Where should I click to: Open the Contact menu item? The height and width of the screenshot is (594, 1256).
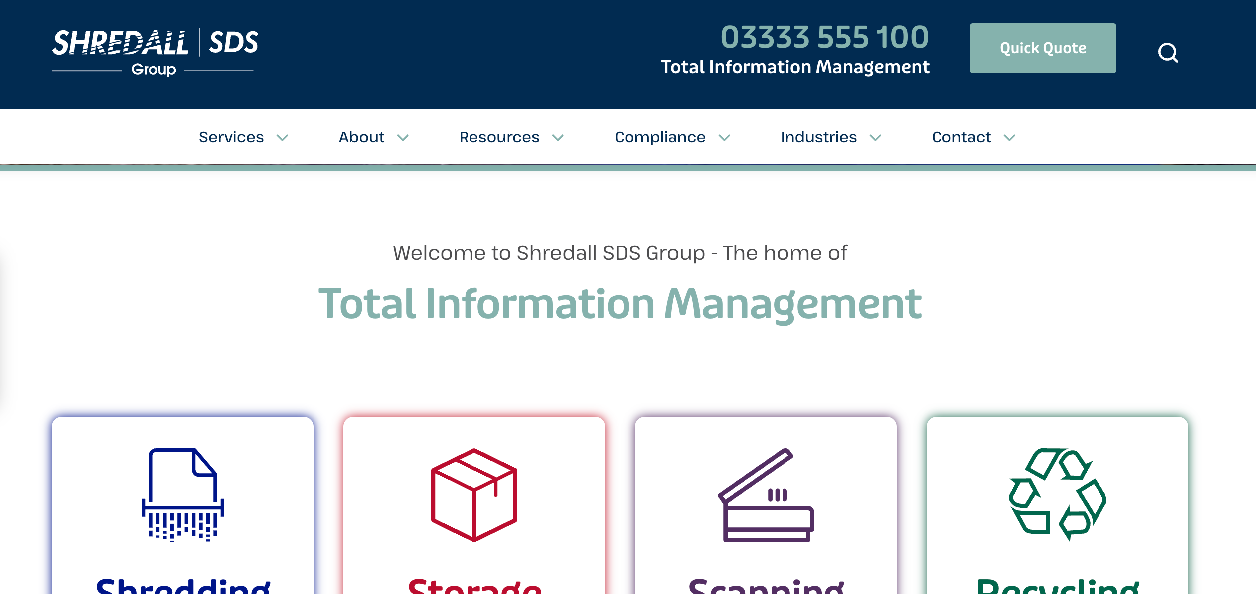961,137
